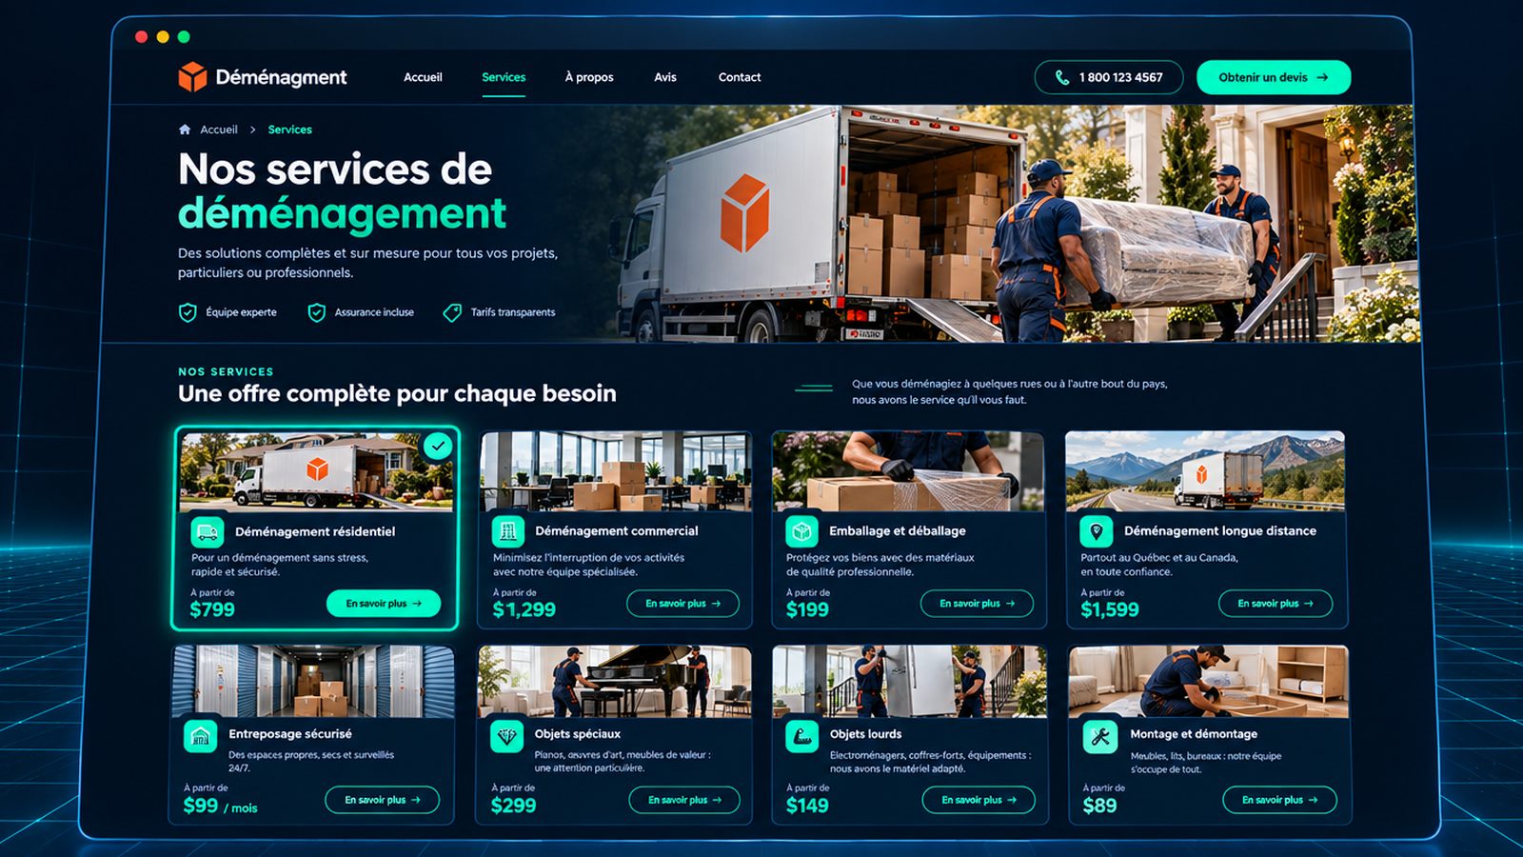Click the building icon of Déménagement commercial
This screenshot has height=857, width=1523.
click(x=507, y=530)
